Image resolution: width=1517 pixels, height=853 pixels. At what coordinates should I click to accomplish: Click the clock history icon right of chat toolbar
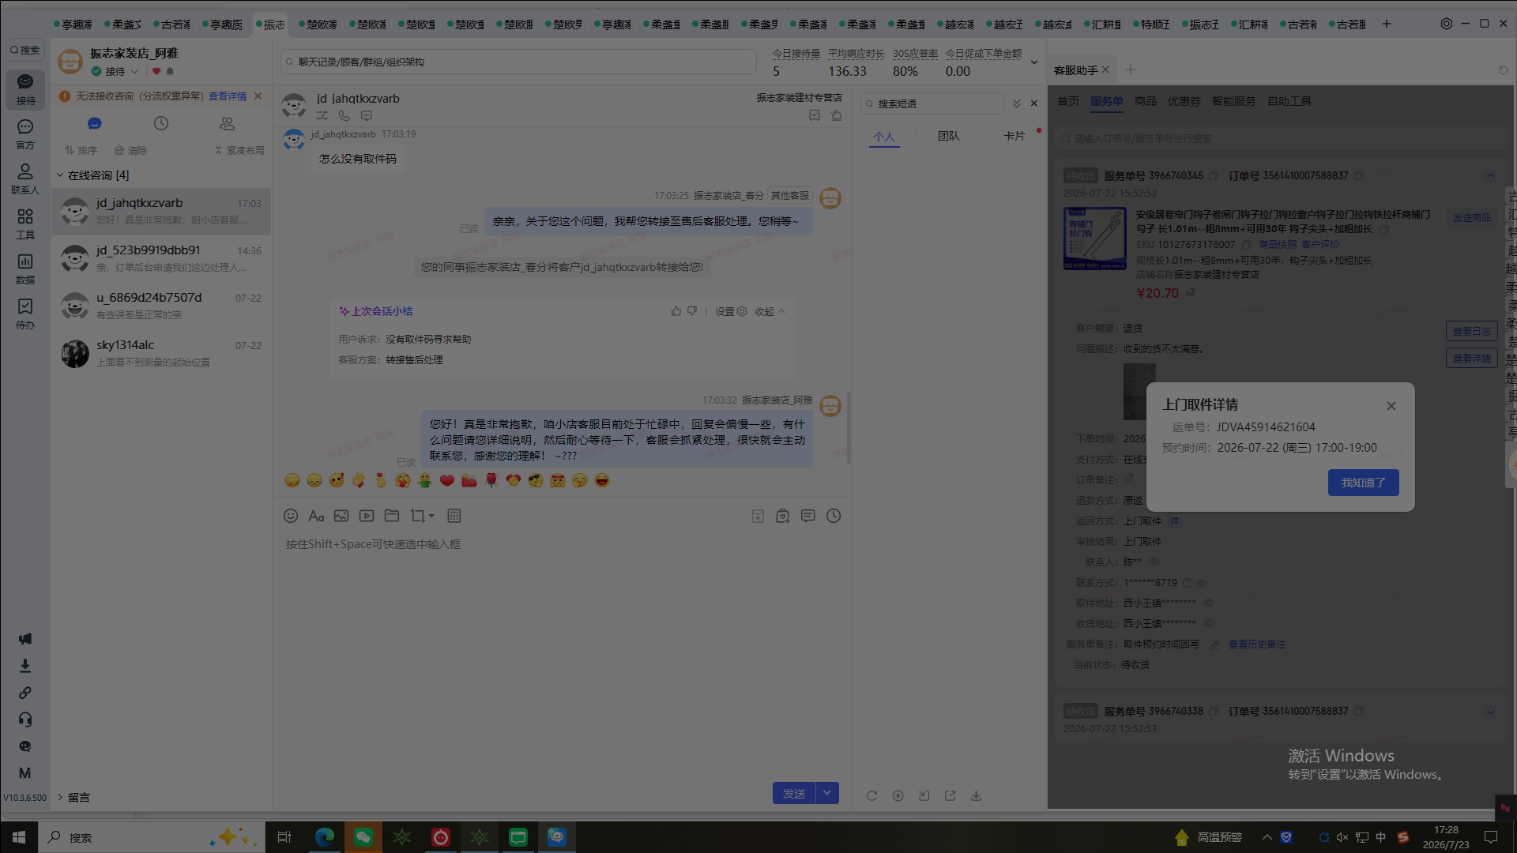[834, 516]
